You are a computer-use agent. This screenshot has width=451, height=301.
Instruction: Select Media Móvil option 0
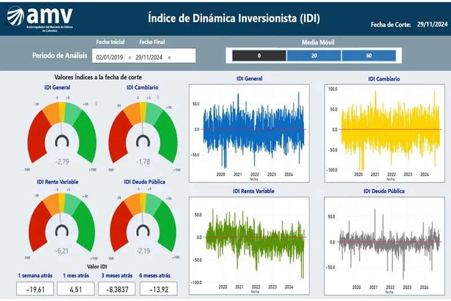[x=259, y=56]
